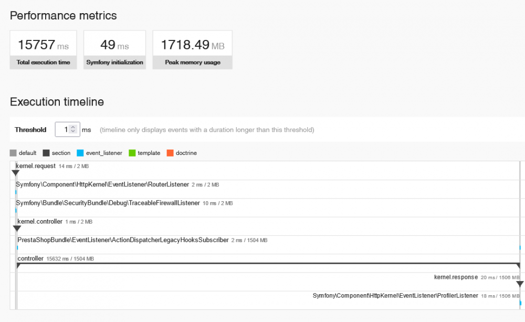Image resolution: width=525 pixels, height=322 pixels.
Task: Click the ProfilerListener end marker triangle
Action: point(520,304)
